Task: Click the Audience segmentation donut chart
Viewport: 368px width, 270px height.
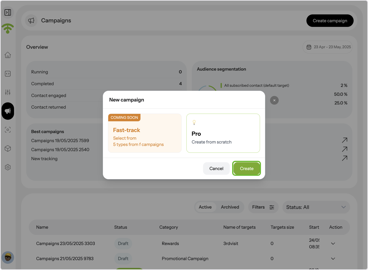Action: (x=207, y=88)
